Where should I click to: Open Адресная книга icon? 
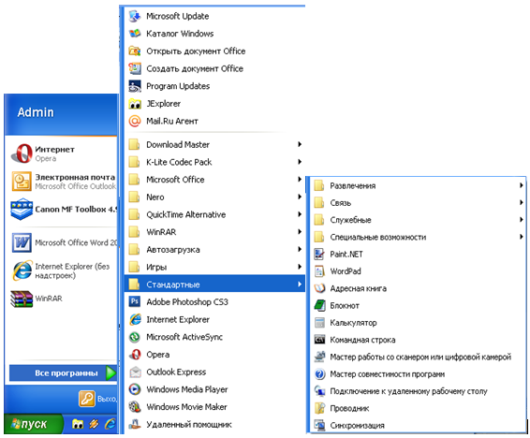pyautogui.click(x=319, y=288)
